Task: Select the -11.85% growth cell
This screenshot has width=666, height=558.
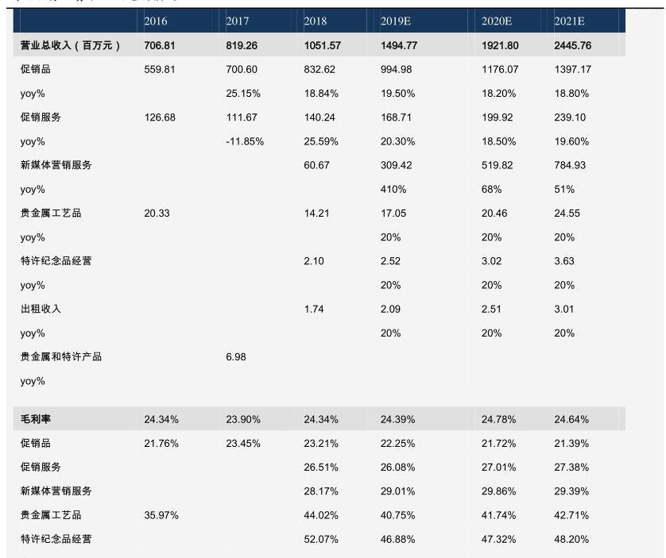Action: click(245, 141)
